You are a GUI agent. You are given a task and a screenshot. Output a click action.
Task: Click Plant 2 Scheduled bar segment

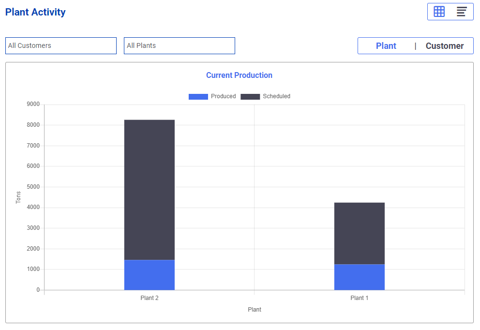click(x=150, y=190)
